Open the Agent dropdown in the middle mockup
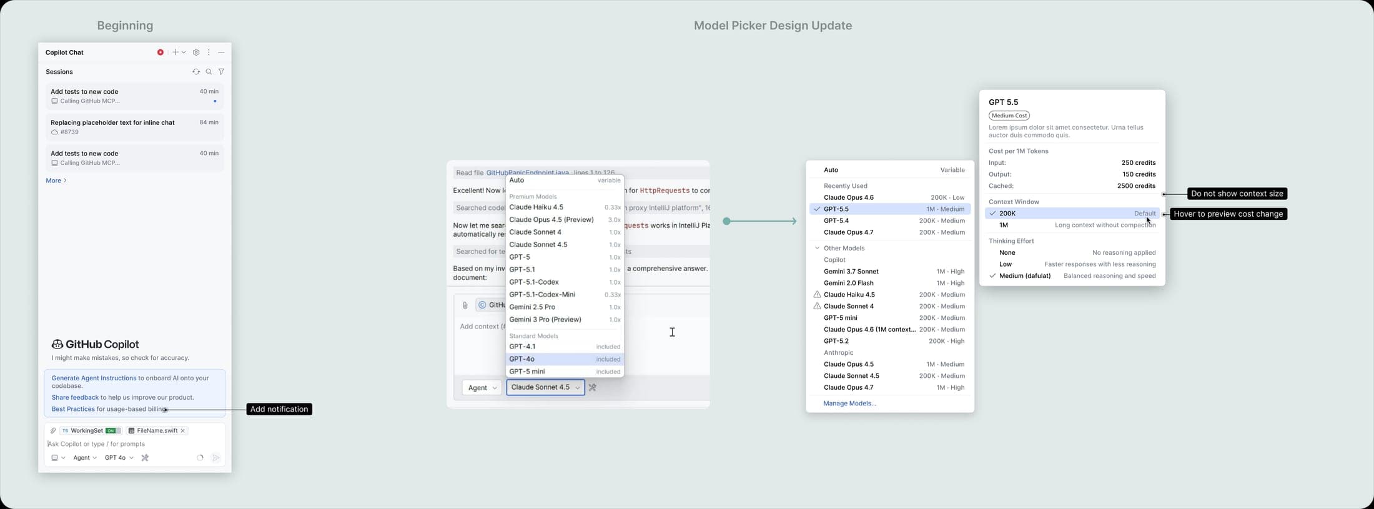 coord(482,387)
